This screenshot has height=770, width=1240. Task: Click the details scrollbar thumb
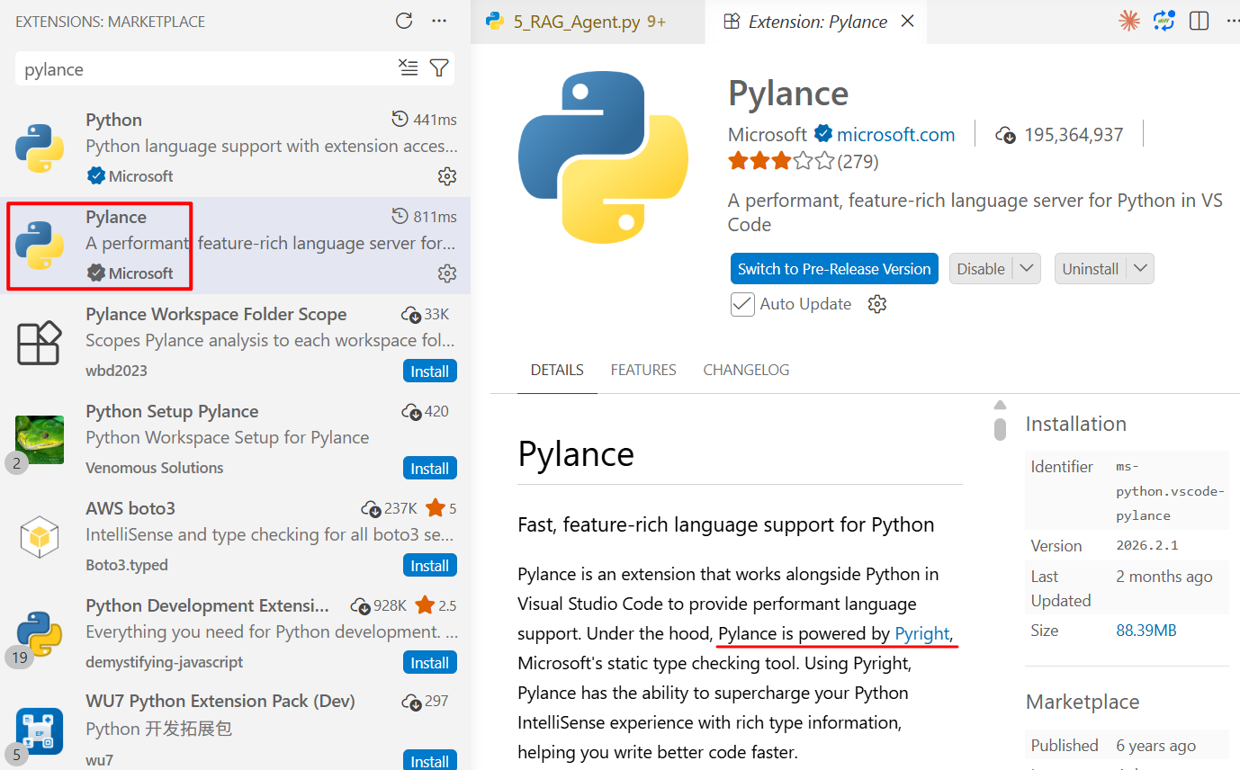click(x=1000, y=429)
